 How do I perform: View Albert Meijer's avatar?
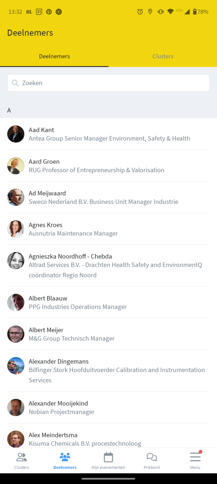[x=16, y=334]
